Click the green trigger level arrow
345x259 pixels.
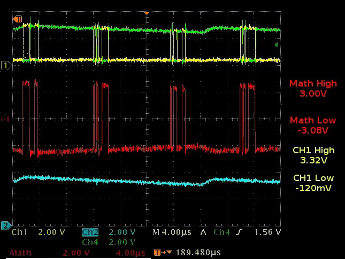pos(277,45)
